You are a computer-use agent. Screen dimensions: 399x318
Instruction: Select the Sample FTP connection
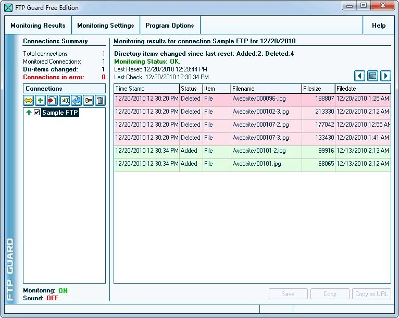[x=60, y=112]
